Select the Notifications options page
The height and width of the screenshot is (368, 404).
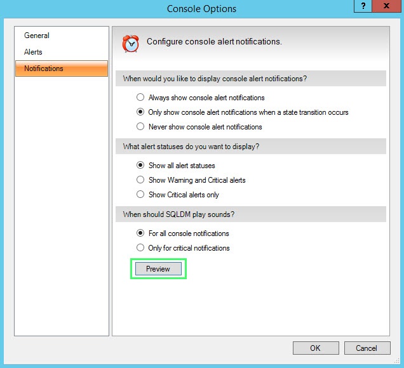(x=44, y=69)
